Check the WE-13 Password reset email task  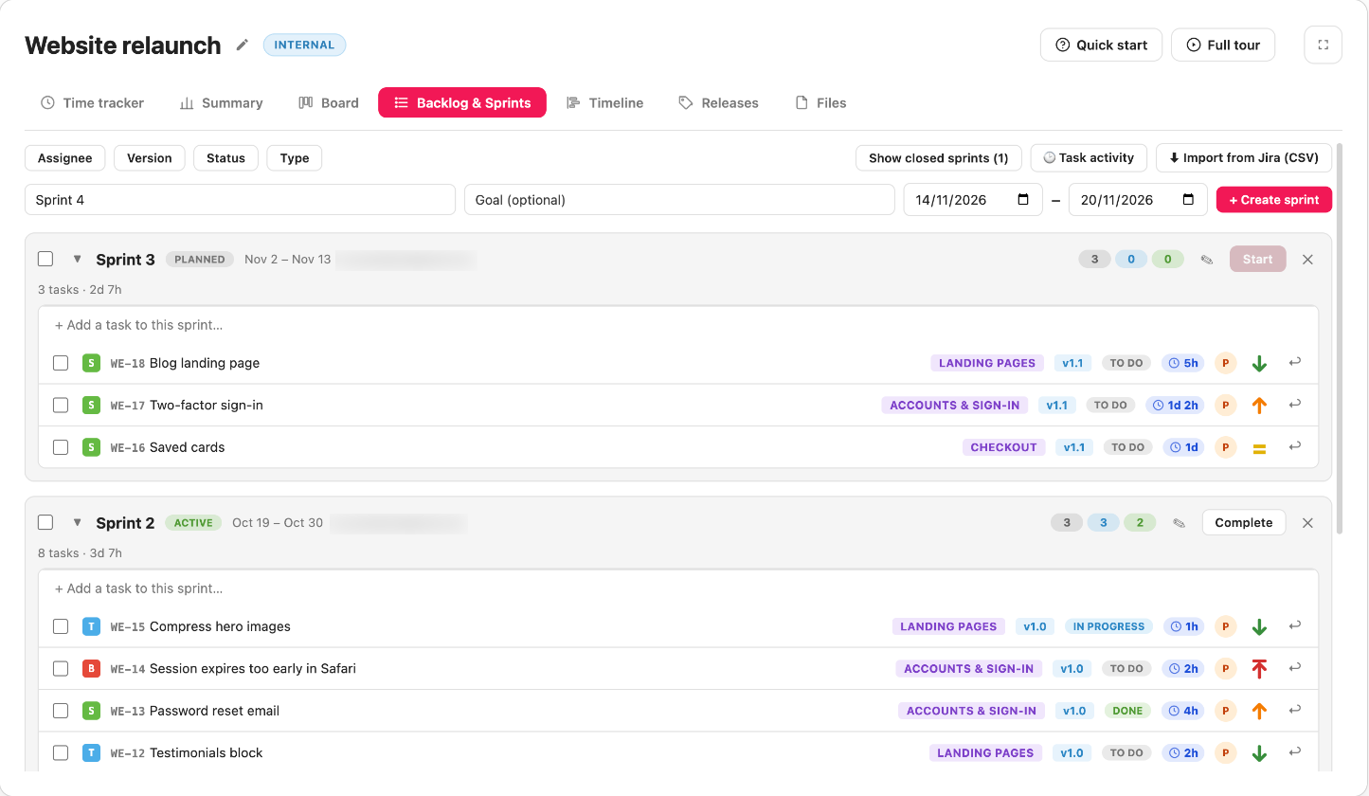tap(61, 711)
